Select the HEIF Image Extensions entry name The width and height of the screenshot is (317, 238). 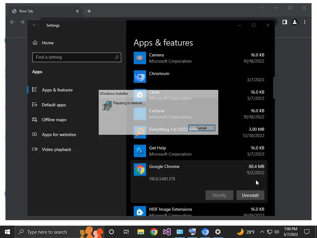point(171,209)
